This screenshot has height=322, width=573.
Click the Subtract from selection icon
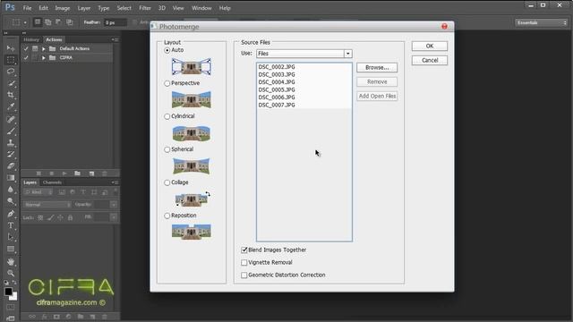[58, 22]
